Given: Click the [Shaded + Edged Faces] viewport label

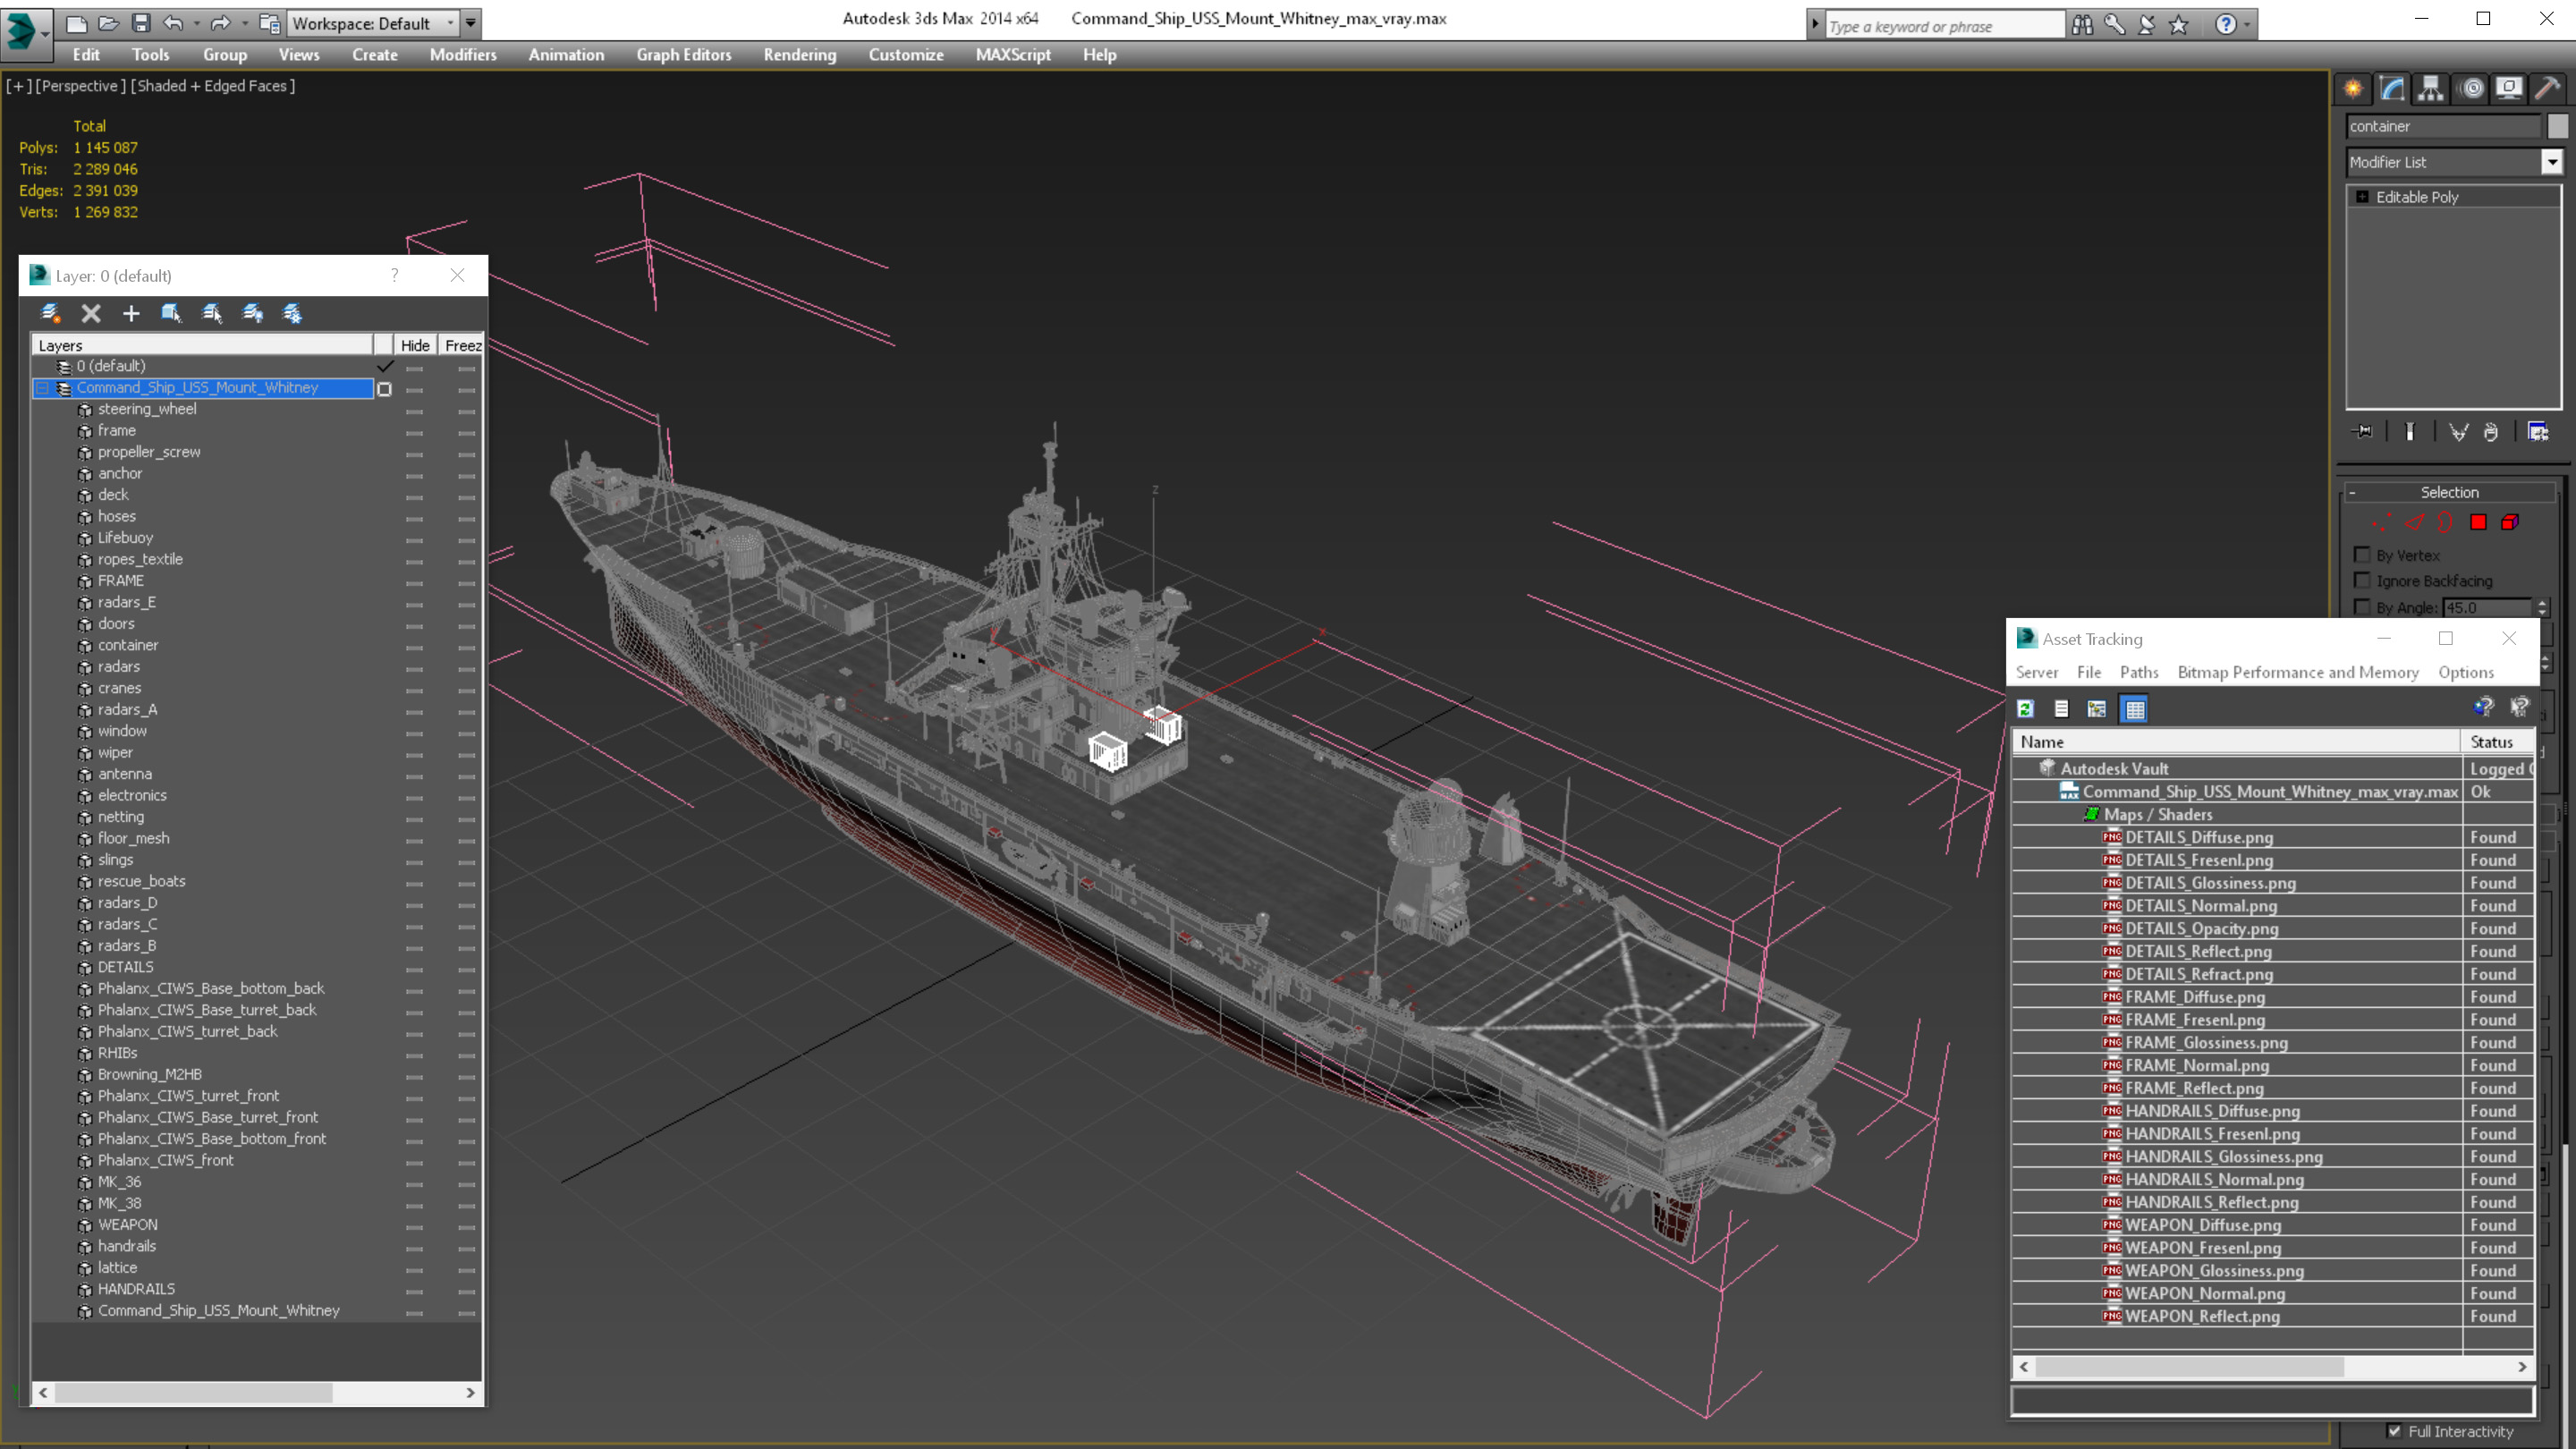Looking at the screenshot, I should pyautogui.click(x=213, y=86).
